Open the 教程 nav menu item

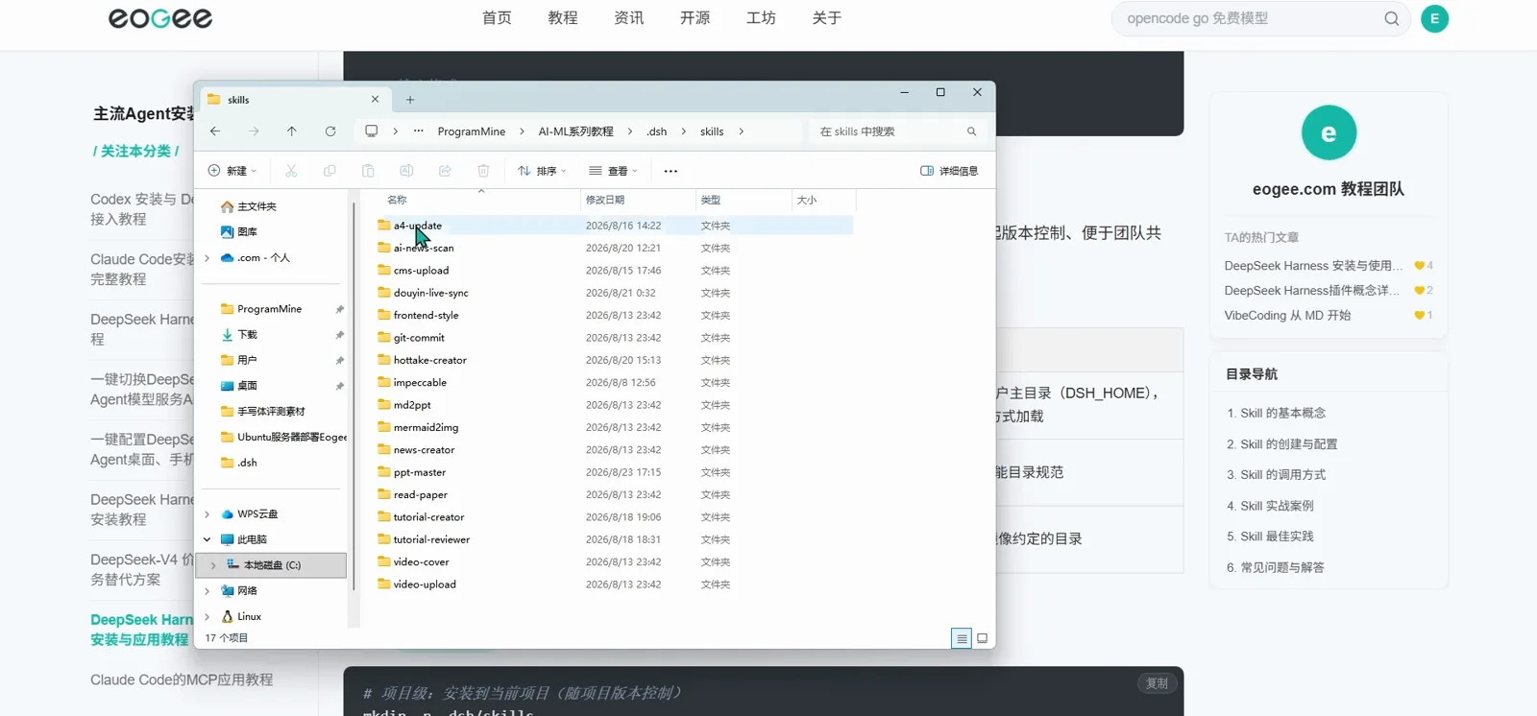pos(563,18)
